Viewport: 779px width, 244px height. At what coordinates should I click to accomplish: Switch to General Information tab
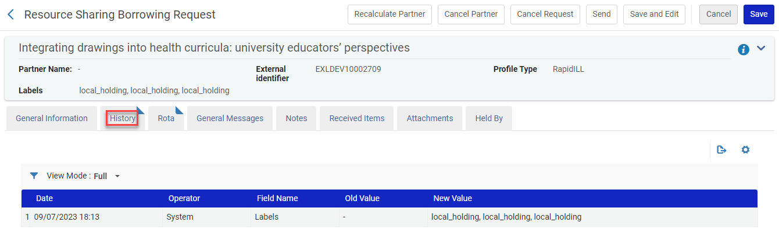tap(52, 118)
